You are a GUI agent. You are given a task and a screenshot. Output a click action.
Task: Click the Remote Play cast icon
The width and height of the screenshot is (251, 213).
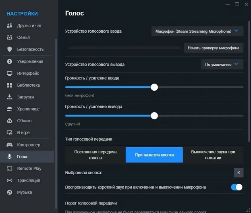9,169
